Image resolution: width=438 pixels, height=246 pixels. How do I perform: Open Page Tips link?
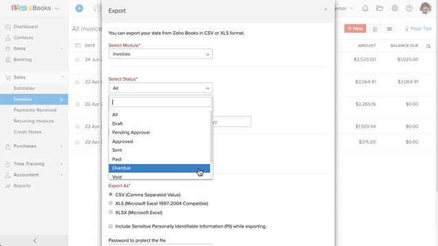point(418,29)
